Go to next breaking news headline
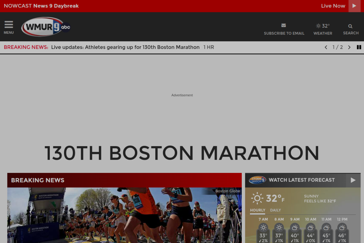The height and width of the screenshot is (243, 364). click(349, 47)
